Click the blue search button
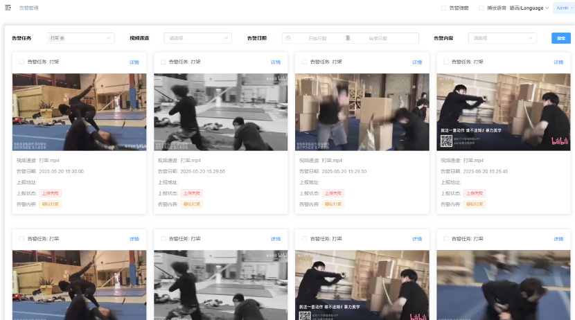This screenshot has height=320, width=575. (561, 38)
